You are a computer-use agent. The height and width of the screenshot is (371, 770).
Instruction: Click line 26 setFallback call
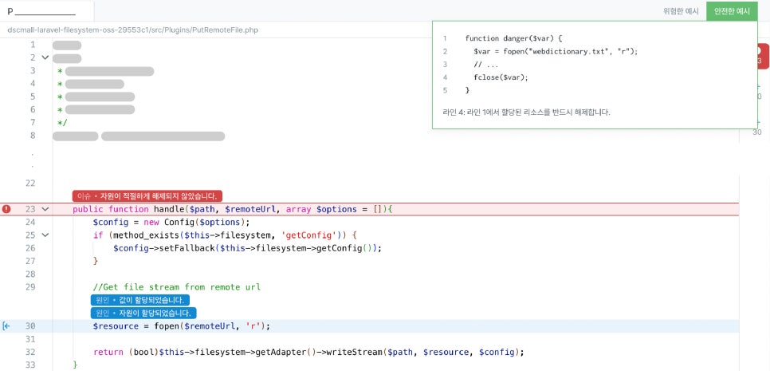pos(247,248)
